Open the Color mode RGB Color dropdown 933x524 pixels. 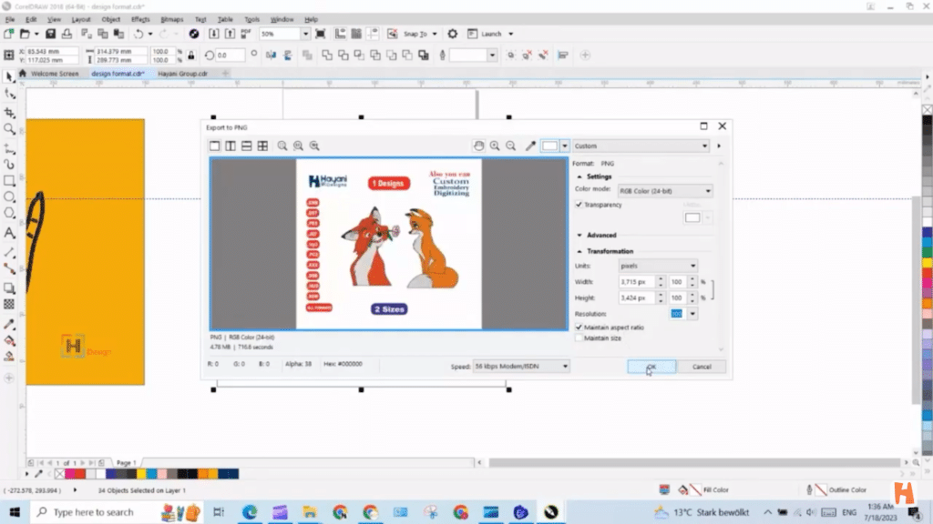coord(664,191)
